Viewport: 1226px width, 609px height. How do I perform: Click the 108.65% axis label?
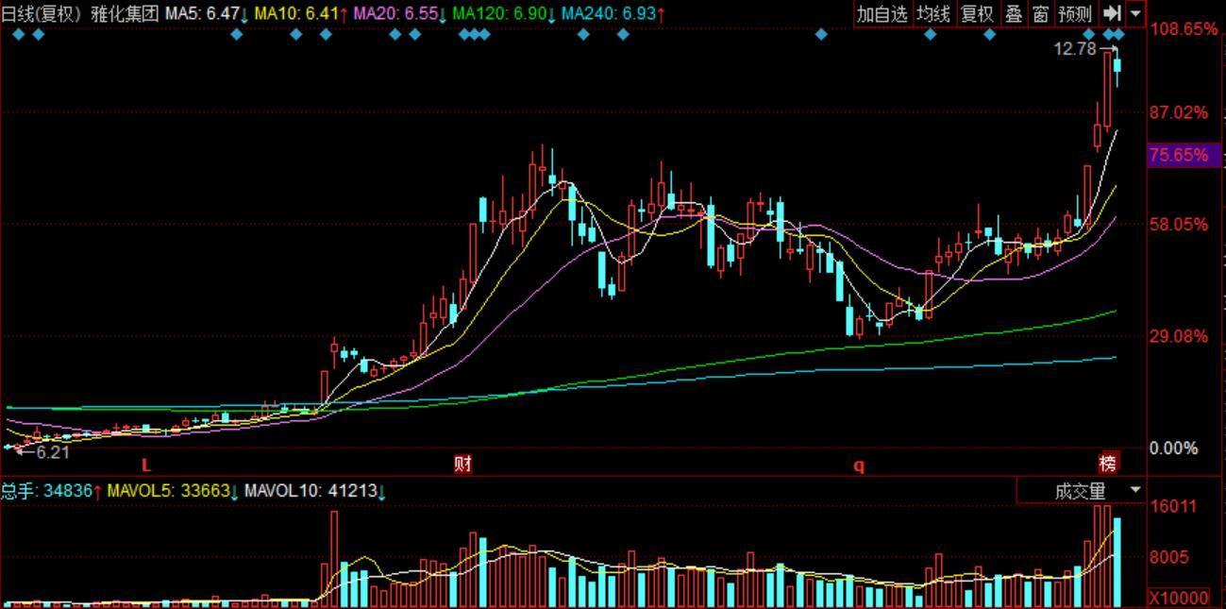click(1184, 29)
